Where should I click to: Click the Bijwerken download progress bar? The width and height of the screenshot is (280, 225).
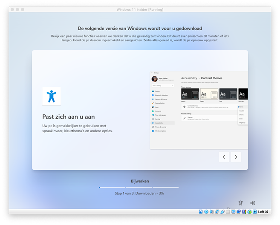click(x=139, y=187)
